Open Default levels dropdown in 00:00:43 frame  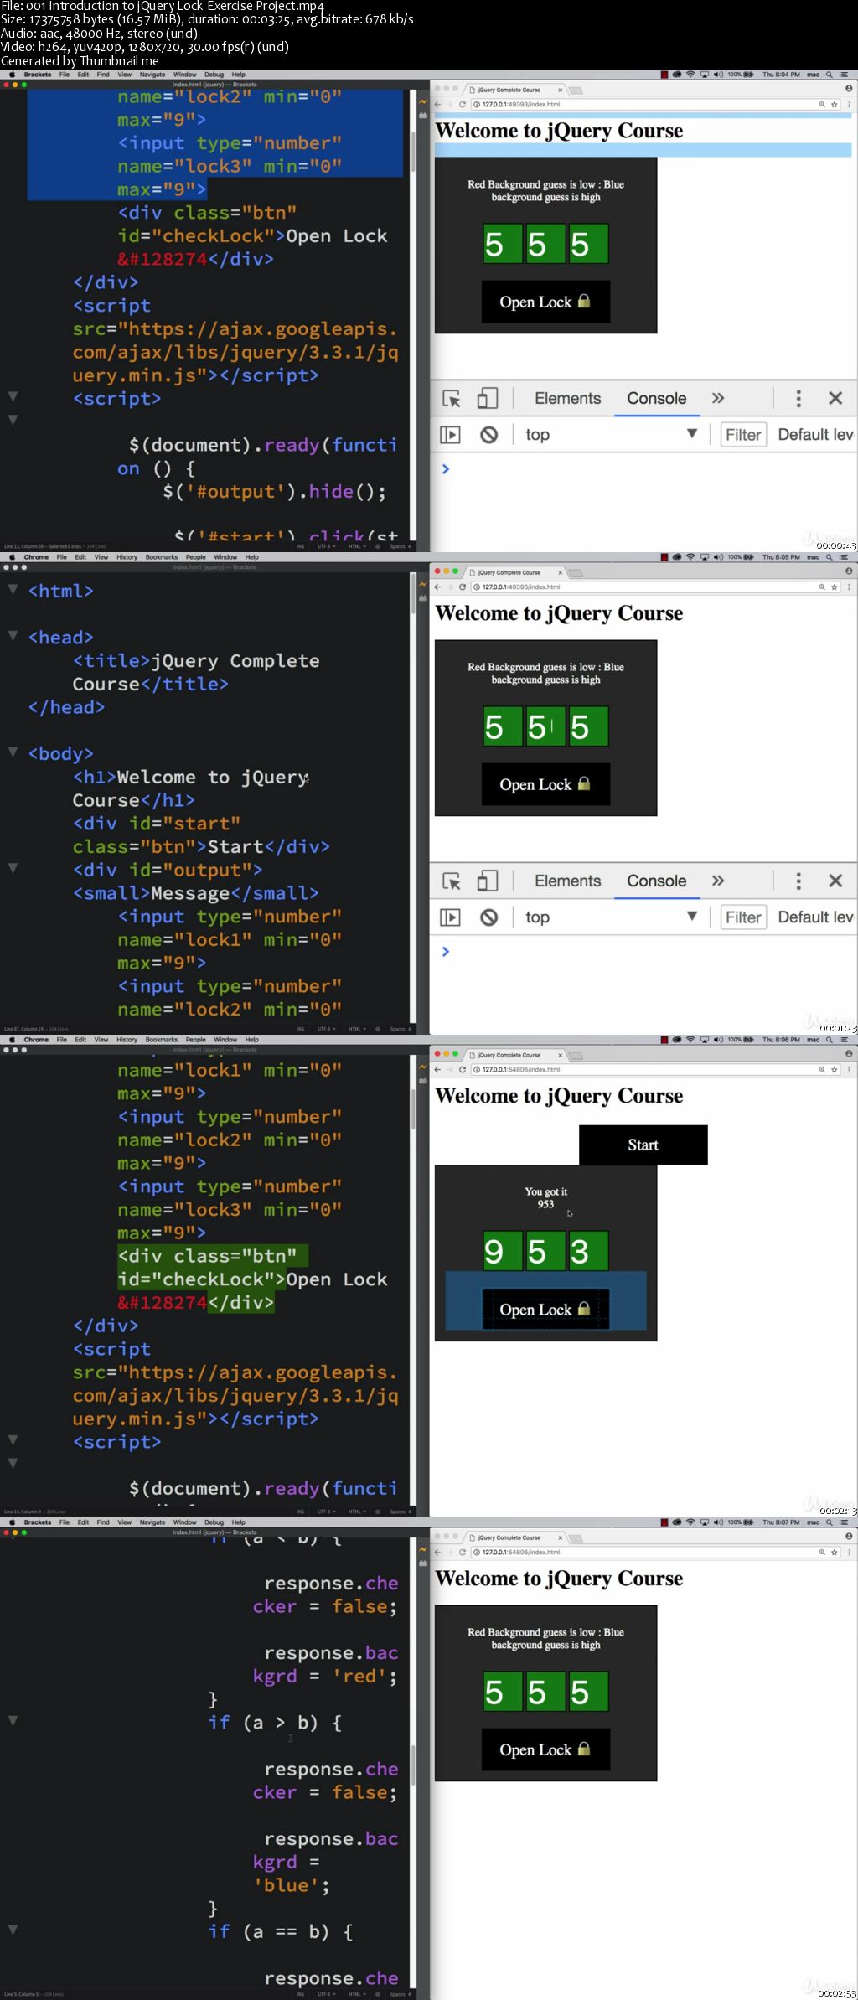pyautogui.click(x=815, y=435)
